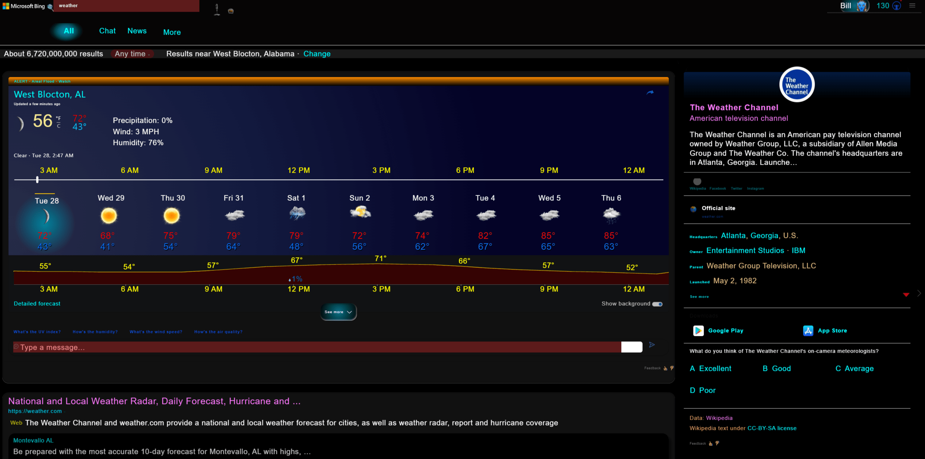Select poll answer A Excellent
This screenshot has width=925, height=459.
click(710, 368)
